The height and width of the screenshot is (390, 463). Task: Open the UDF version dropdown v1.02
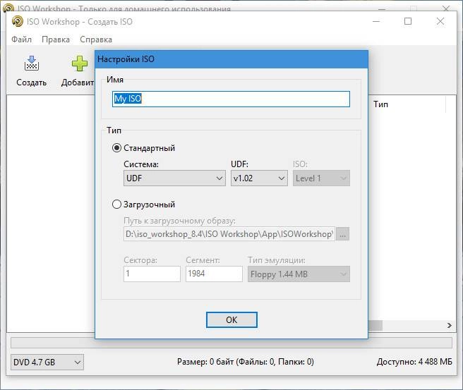259,178
